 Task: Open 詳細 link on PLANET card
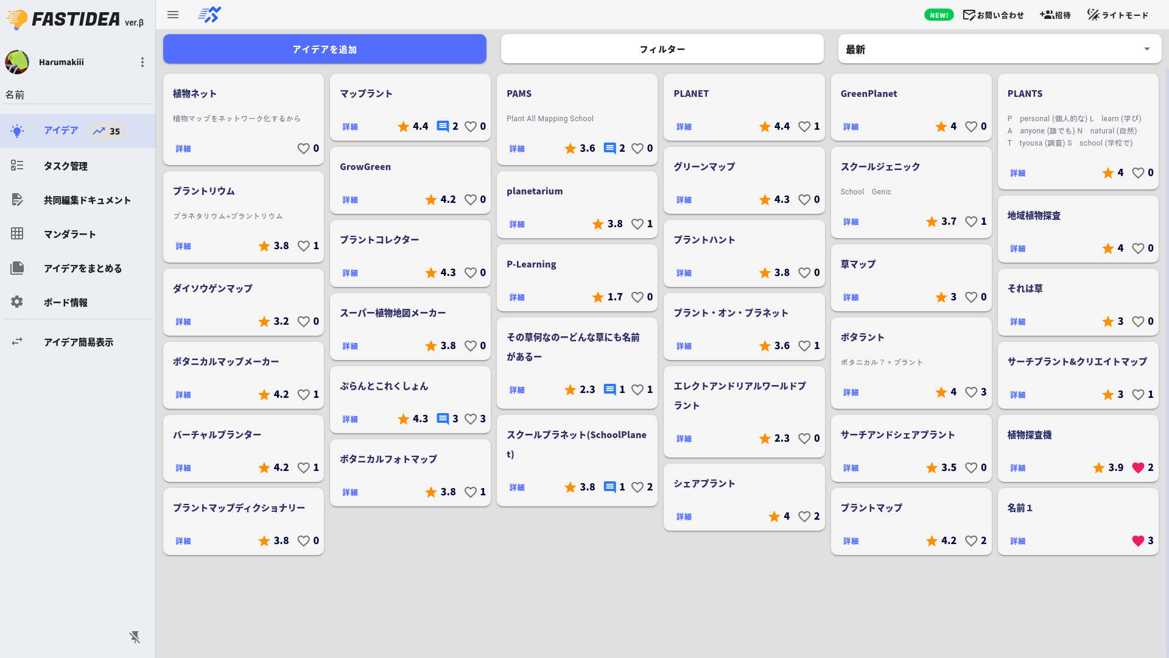(684, 127)
